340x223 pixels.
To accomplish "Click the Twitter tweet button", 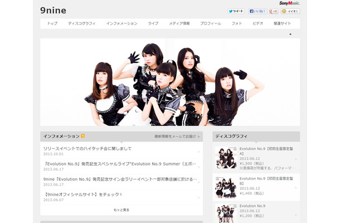I will tap(236, 11).
